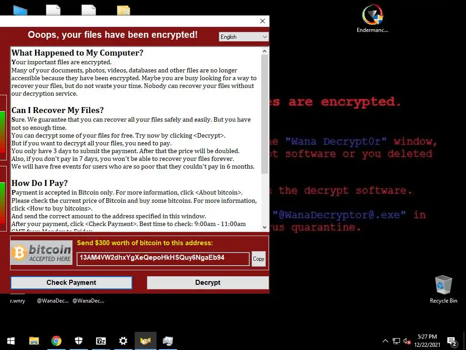Open the notification center icon

pyautogui.click(x=452, y=341)
